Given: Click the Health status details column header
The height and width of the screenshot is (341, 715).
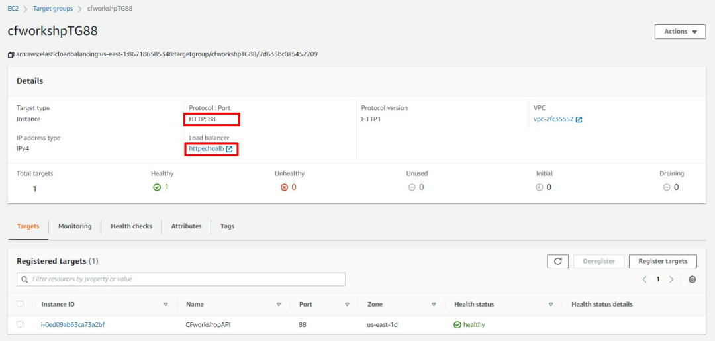Looking at the screenshot, I should coord(602,305).
